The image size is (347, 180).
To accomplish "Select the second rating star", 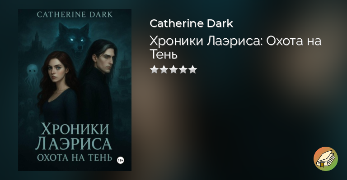I will pos(164,70).
